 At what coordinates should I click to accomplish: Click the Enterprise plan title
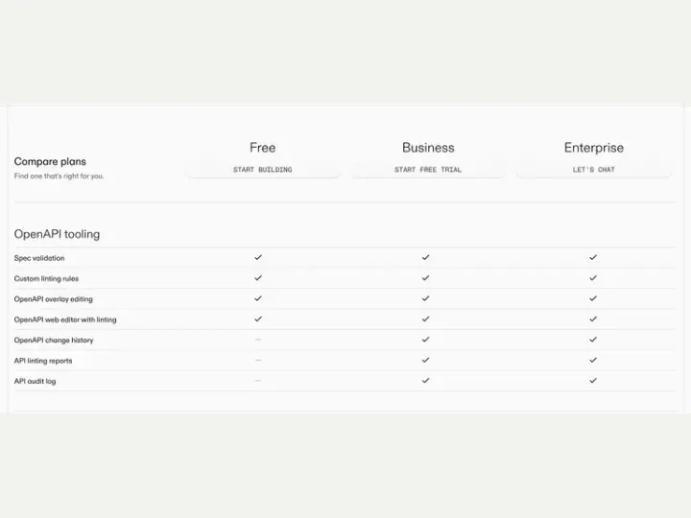tap(594, 148)
